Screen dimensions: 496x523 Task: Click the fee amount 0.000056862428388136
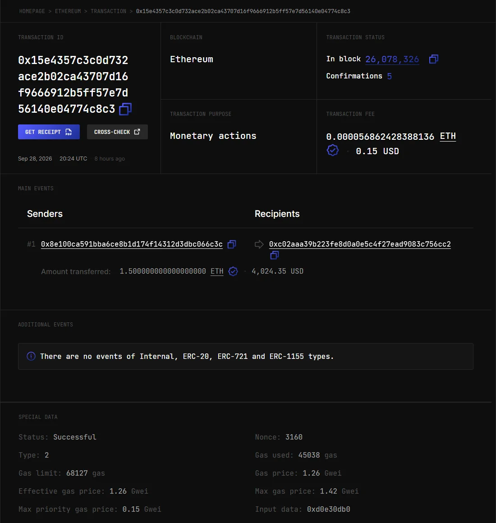(380, 137)
